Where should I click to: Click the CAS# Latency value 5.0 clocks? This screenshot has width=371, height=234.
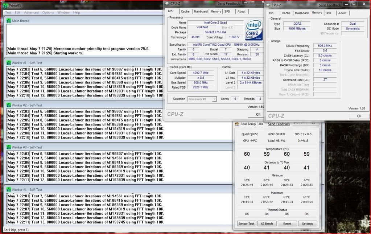pyautogui.click(x=325, y=56)
